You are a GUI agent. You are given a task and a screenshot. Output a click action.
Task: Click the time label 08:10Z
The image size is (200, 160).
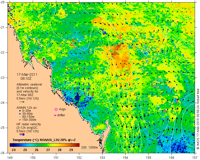pos(26,78)
